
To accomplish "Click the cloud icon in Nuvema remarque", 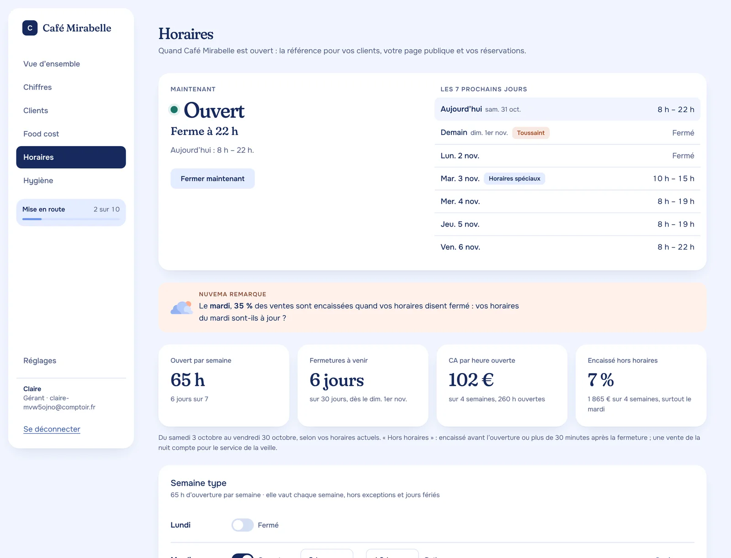I will (182, 307).
